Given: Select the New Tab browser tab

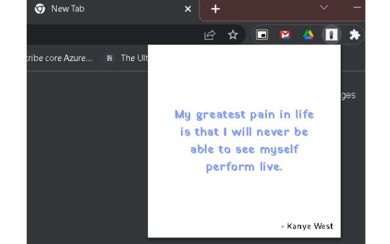Looking at the screenshot, I should tap(112, 10).
